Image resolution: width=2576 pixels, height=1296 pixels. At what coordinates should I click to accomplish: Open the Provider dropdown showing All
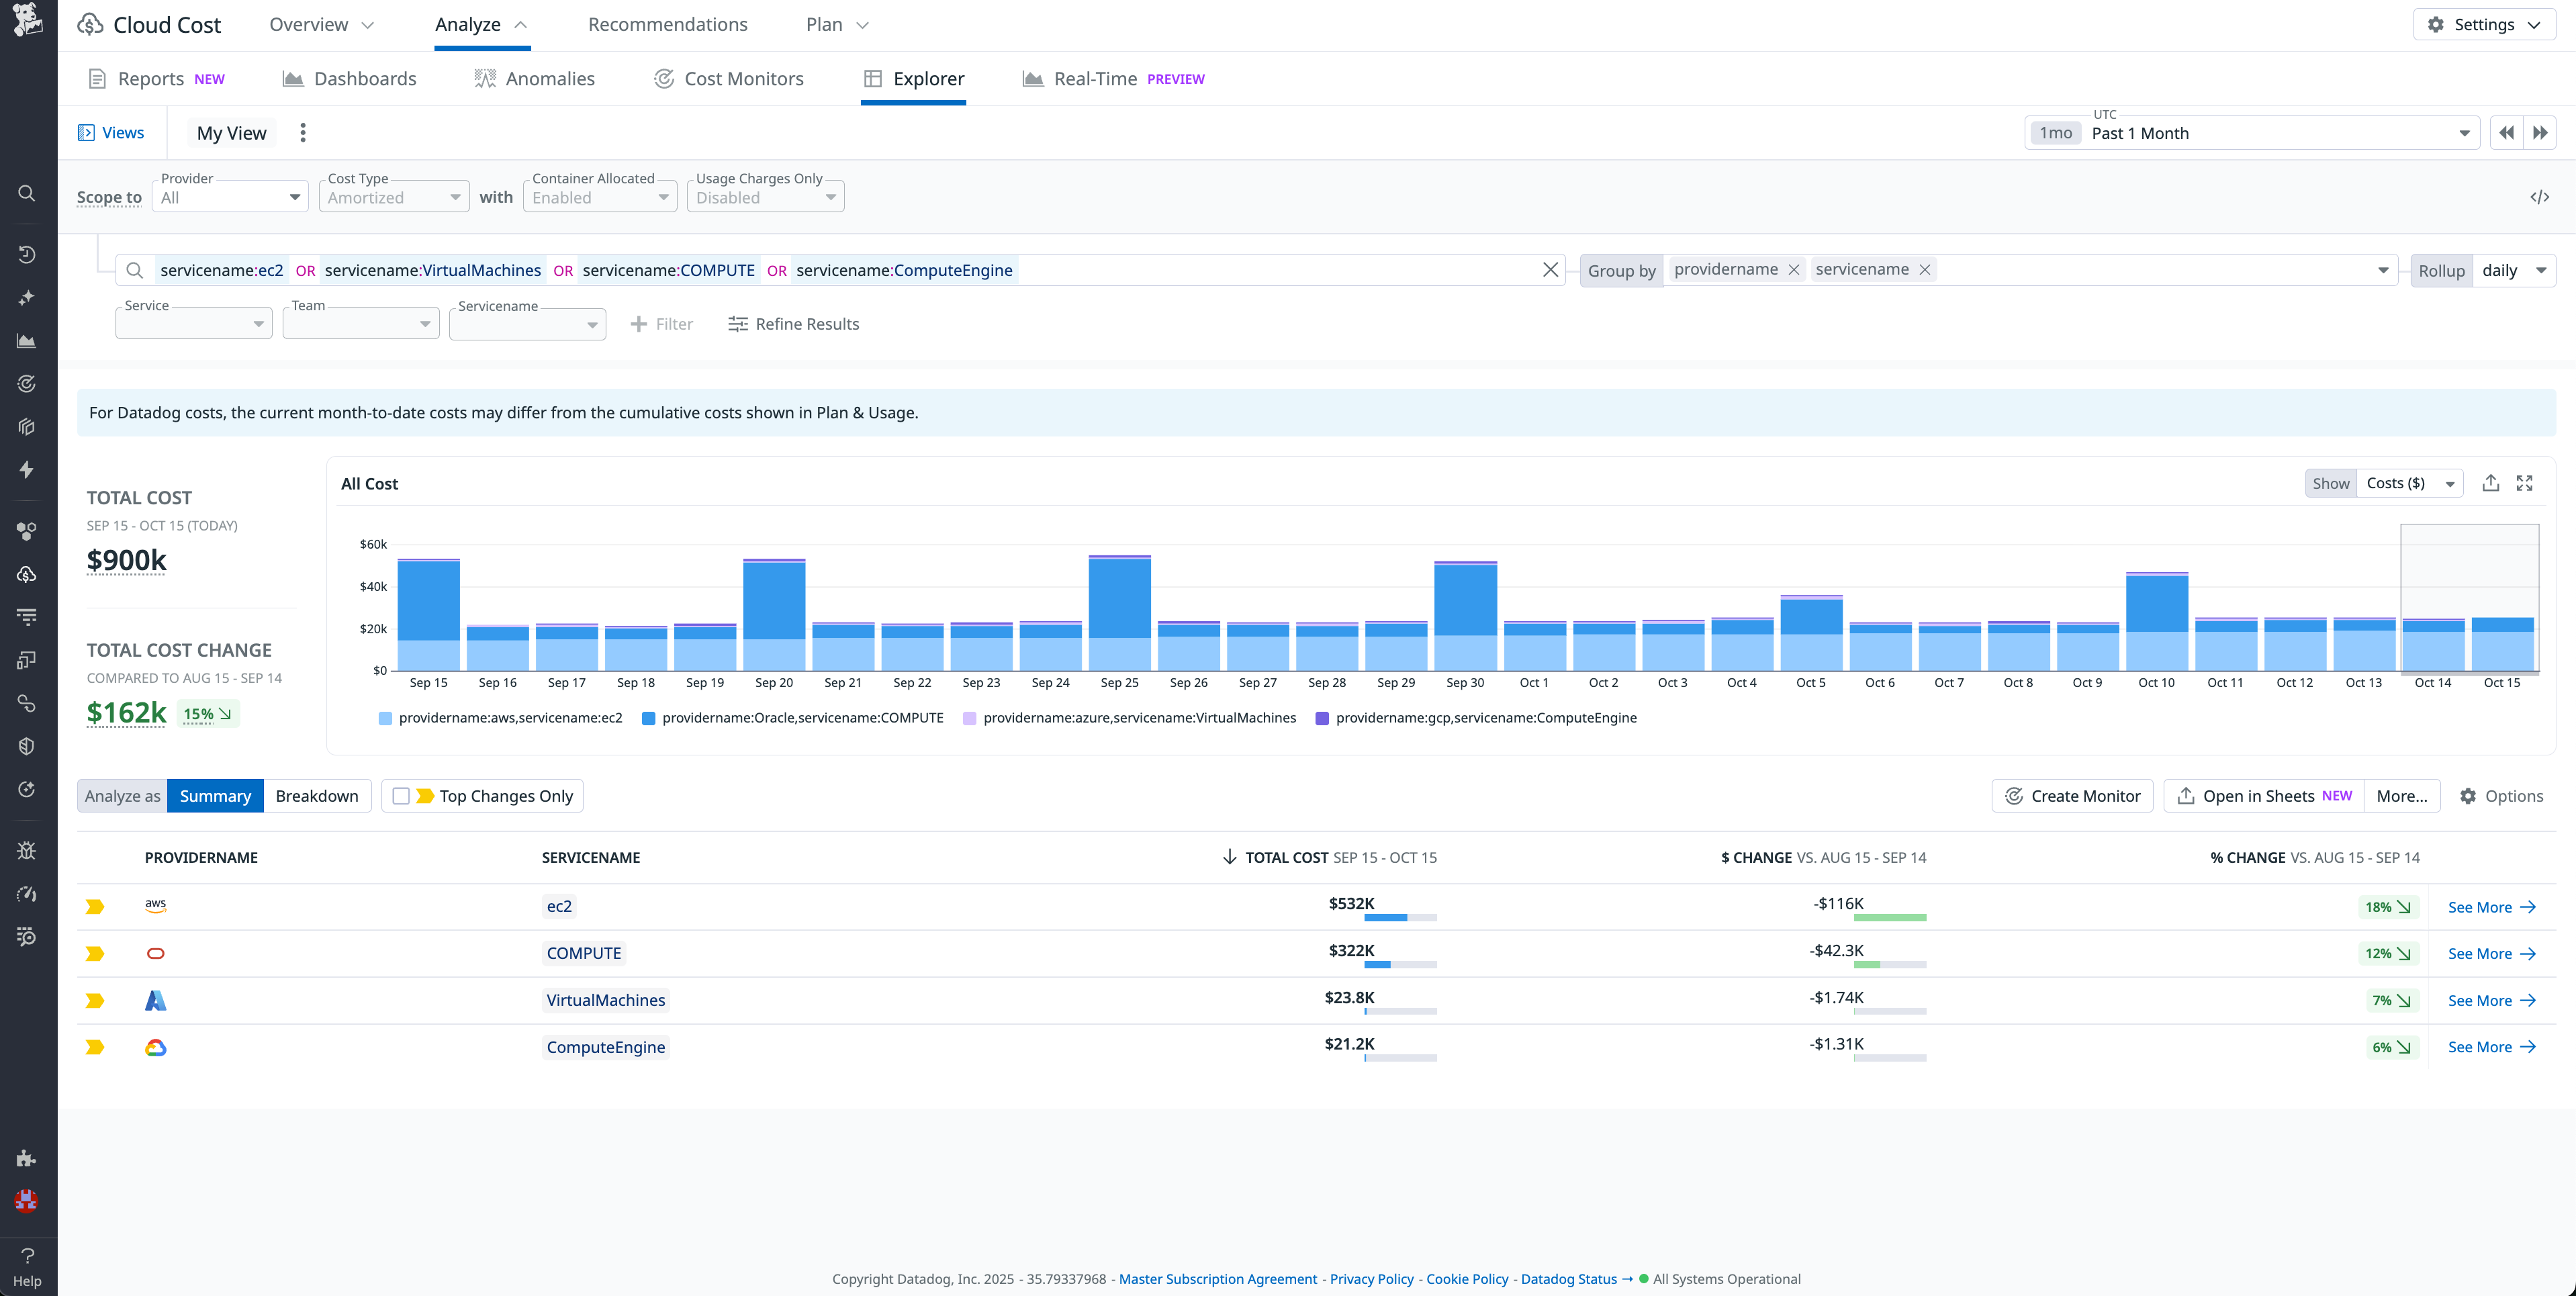click(x=229, y=196)
